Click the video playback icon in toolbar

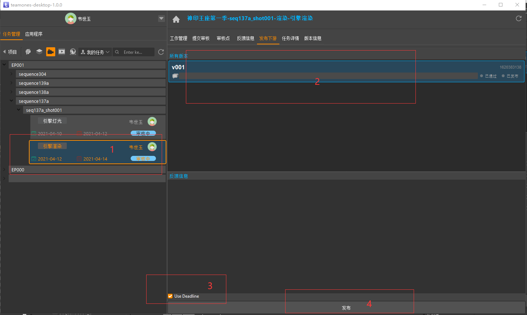tap(62, 52)
